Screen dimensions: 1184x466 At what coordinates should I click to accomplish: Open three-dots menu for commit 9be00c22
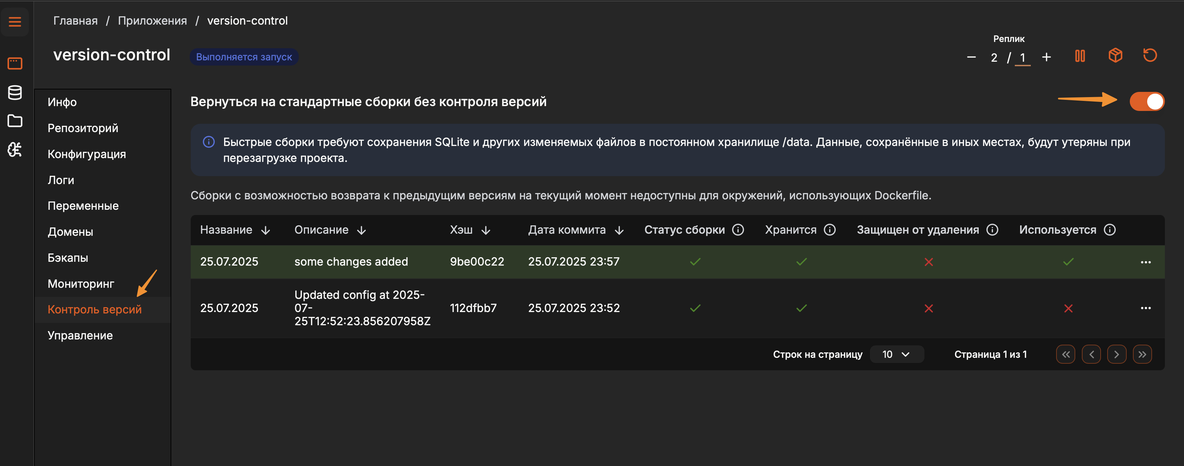point(1145,262)
